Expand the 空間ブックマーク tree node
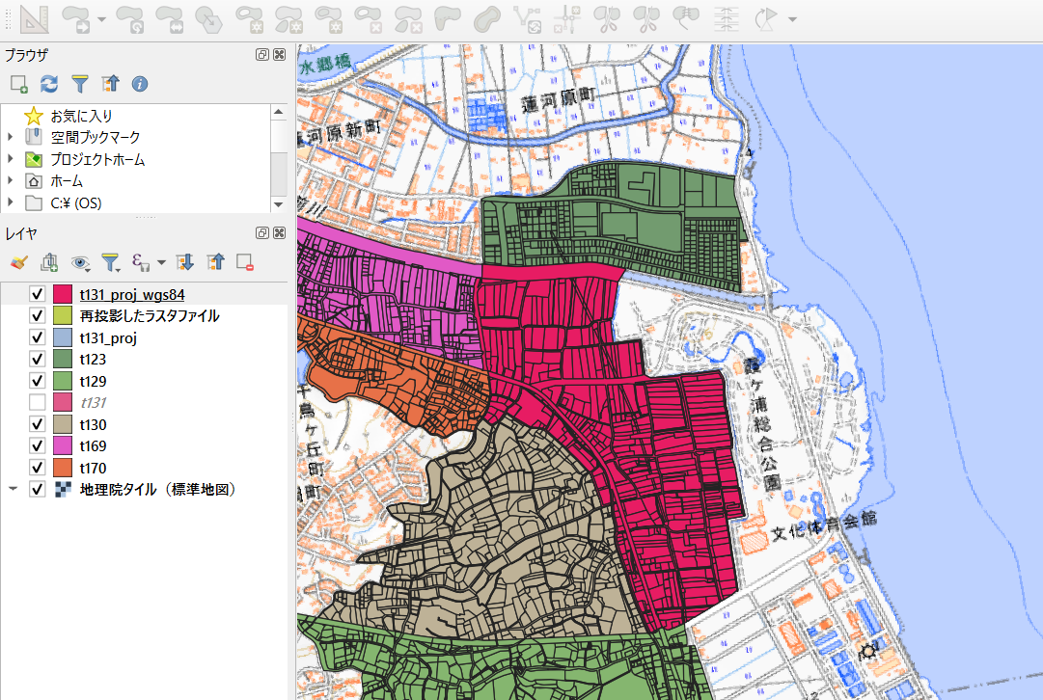Viewport: 1043px width, 700px height. click(10, 137)
